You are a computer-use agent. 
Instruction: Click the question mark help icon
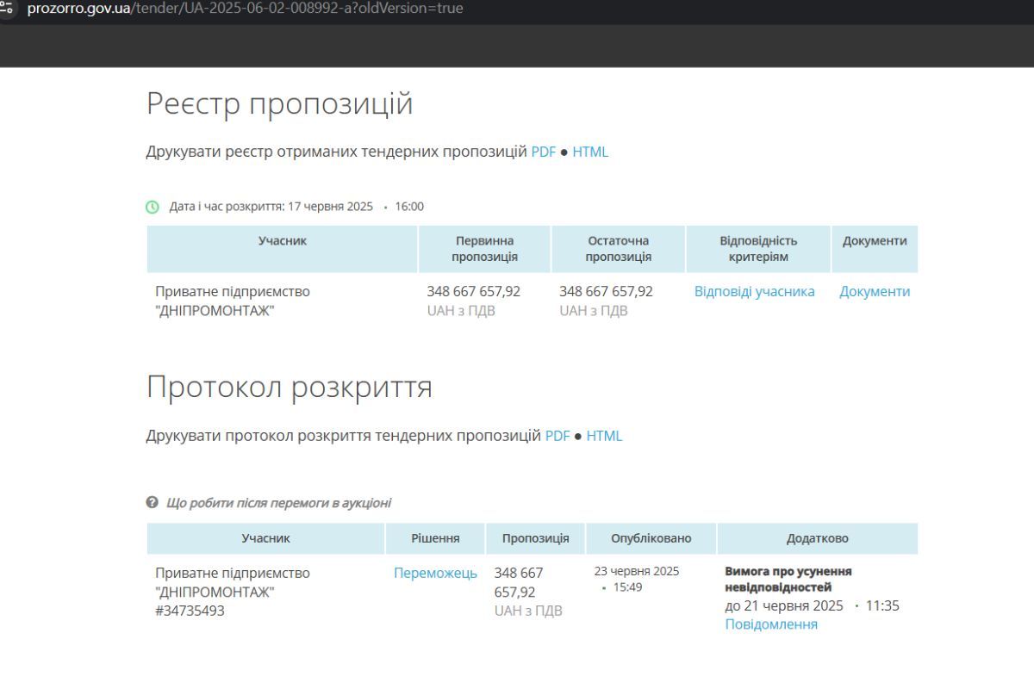pos(153,503)
